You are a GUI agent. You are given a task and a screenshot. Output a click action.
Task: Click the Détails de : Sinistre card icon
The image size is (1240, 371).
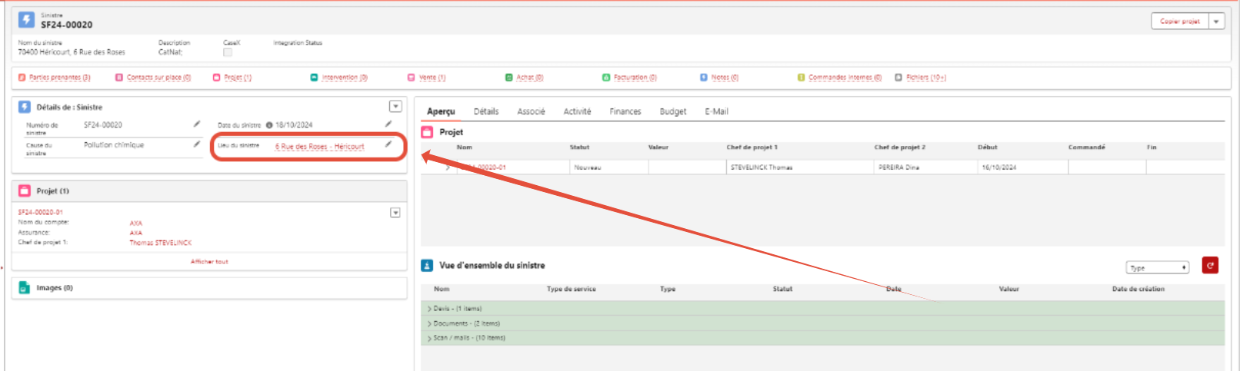click(x=25, y=107)
